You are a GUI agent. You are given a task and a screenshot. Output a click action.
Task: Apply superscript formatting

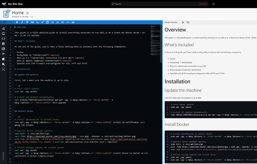pyautogui.click(x=43, y=22)
